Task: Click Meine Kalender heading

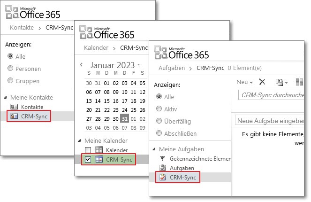Action: point(106,140)
